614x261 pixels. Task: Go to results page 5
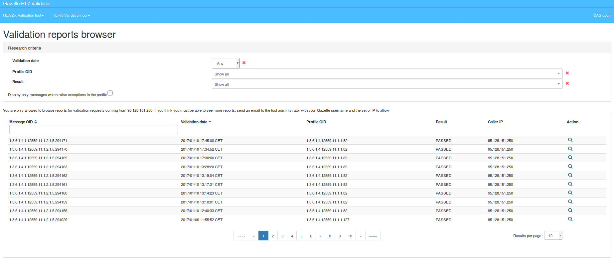[301, 236]
